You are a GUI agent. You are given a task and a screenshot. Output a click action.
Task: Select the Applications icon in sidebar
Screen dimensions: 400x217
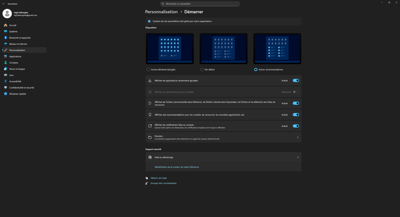(6, 56)
